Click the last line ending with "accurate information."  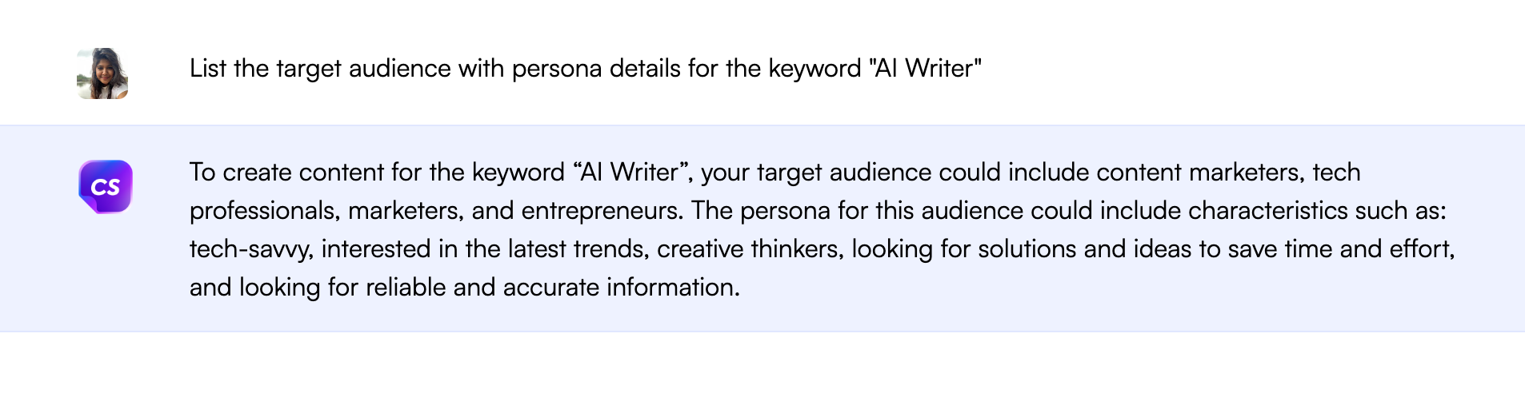click(465, 288)
